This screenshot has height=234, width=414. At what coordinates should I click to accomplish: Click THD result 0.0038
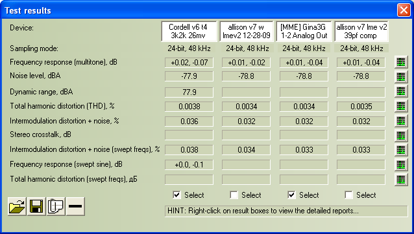(189, 107)
